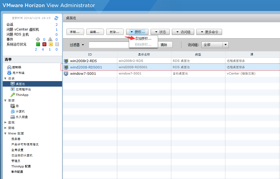Image resolution: width=280 pixels, height=179 pixels.
Task: Click the red system health square
Action: (44, 44)
